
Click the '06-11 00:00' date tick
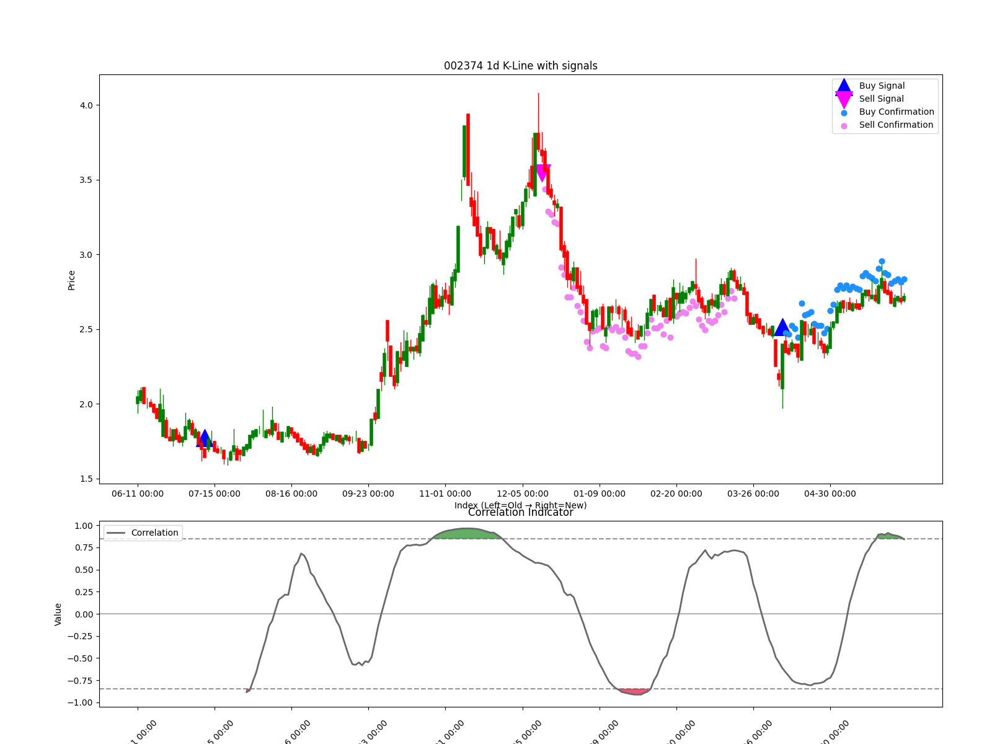pyautogui.click(x=138, y=494)
